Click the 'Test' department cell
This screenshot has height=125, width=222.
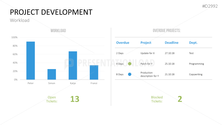click(191, 53)
